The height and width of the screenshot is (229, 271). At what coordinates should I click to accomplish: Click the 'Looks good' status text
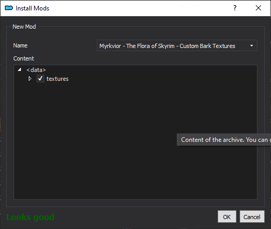click(x=30, y=217)
